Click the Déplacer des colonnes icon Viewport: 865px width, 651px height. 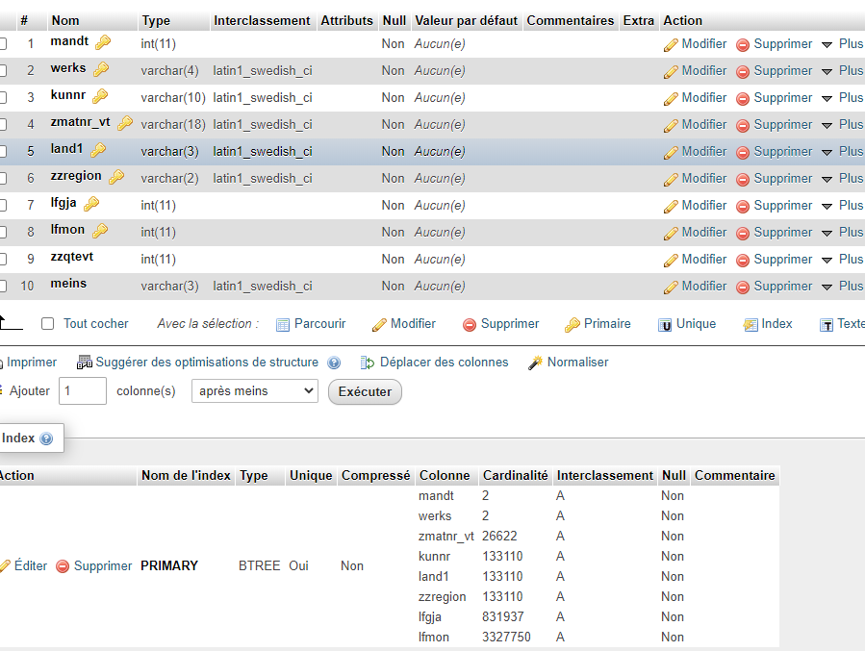coord(368,363)
